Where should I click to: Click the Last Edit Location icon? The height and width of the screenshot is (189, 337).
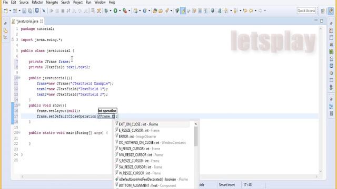click(245, 10)
